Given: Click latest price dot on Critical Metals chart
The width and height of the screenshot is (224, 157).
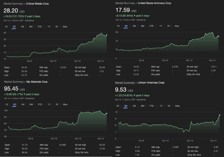Looking at the screenshot, I should pyautogui.click(x=106, y=35).
